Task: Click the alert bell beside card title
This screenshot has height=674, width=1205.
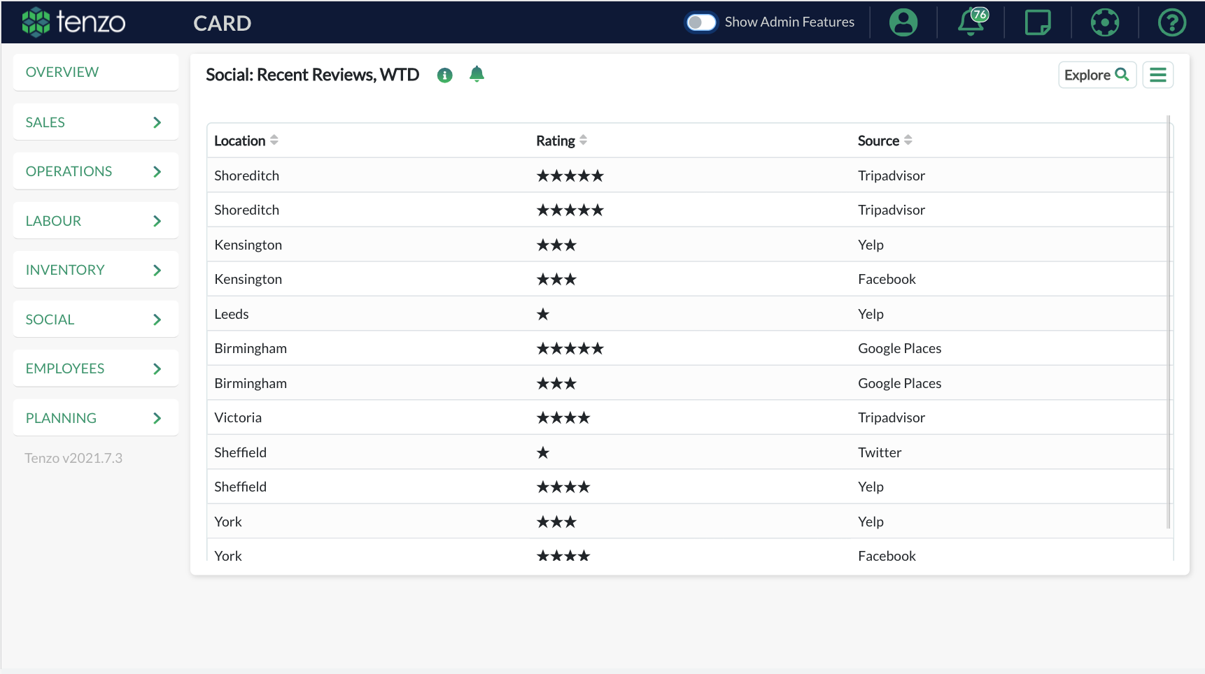Action: [477, 74]
